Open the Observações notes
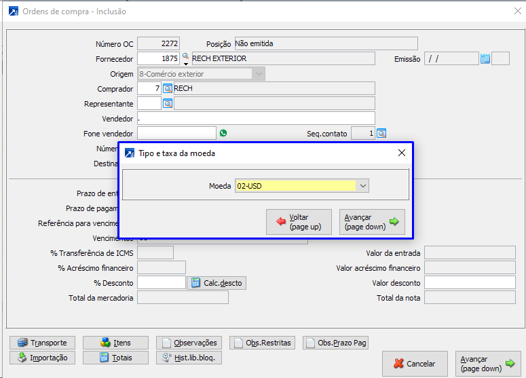526x378 pixels. click(x=189, y=343)
